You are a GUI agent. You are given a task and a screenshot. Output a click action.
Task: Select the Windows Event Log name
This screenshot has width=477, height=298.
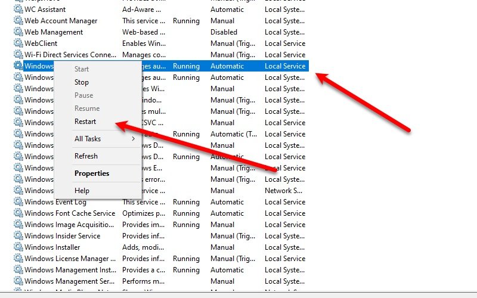point(55,202)
